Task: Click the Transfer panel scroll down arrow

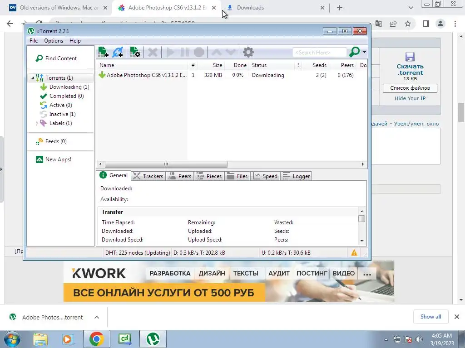Action: 362,241
